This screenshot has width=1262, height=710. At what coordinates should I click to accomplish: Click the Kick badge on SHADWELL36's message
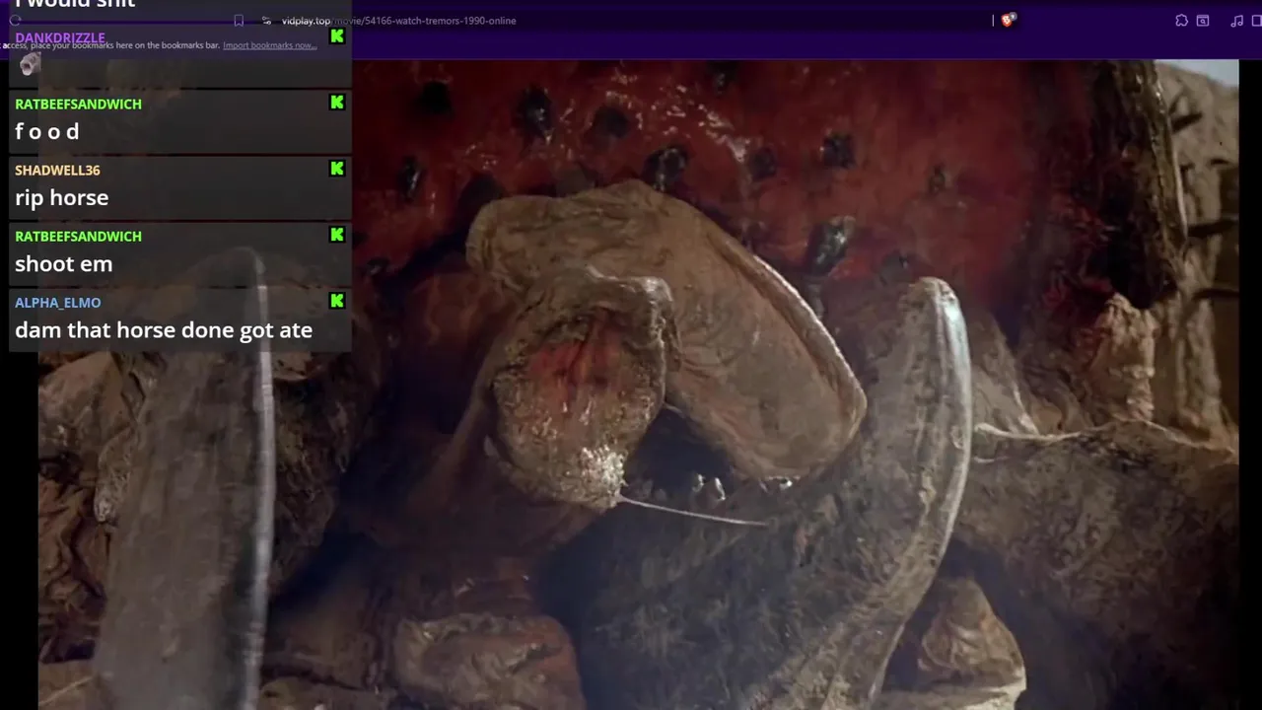coord(337,169)
